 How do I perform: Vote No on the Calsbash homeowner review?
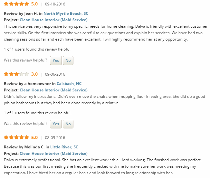click(68, 124)
